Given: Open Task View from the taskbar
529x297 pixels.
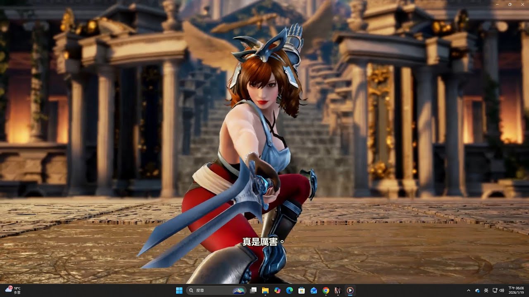Looking at the screenshot, I should coord(253,290).
